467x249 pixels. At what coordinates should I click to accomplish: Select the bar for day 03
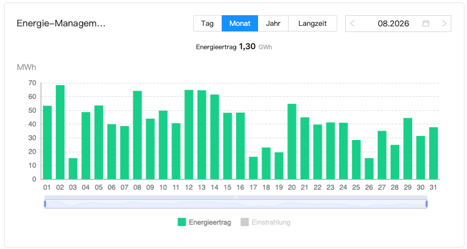click(73, 168)
